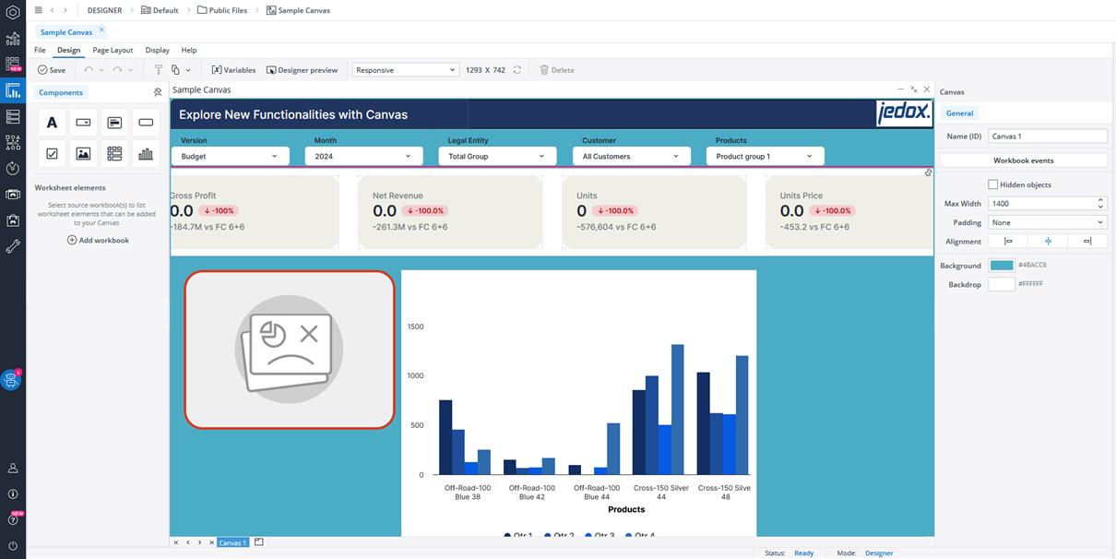Set alignment to left
Screen dimensions: 1116x559
(1008, 242)
